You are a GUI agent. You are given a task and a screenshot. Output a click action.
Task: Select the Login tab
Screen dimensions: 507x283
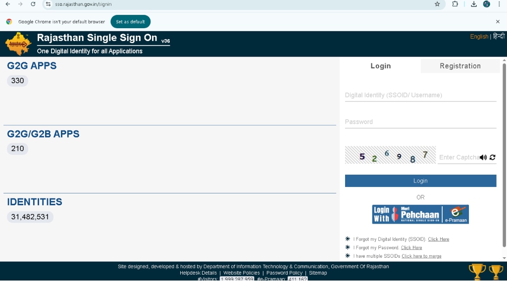[381, 66]
